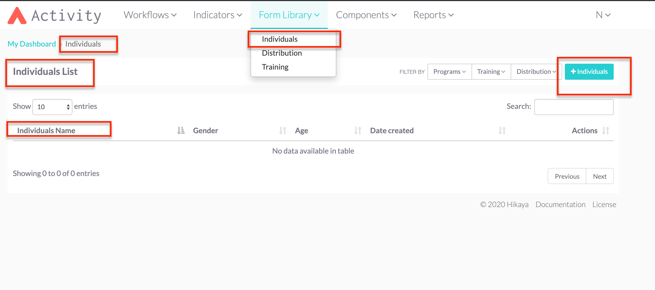Screen dimensions: 655x290
Task: Click into the table Search field
Action: 574,107
